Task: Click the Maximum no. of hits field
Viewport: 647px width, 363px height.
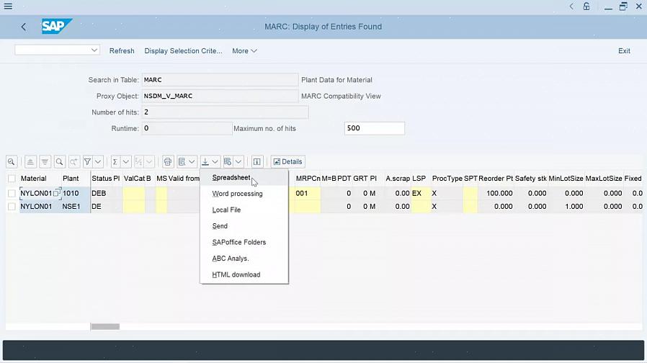Action: (x=374, y=128)
